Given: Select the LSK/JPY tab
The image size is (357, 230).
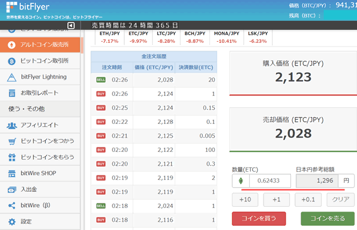Looking at the screenshot, I should (258, 37).
